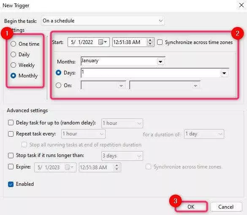Increase the Expire time with up spinner
The width and height of the screenshot is (247, 215).
pos(117,165)
